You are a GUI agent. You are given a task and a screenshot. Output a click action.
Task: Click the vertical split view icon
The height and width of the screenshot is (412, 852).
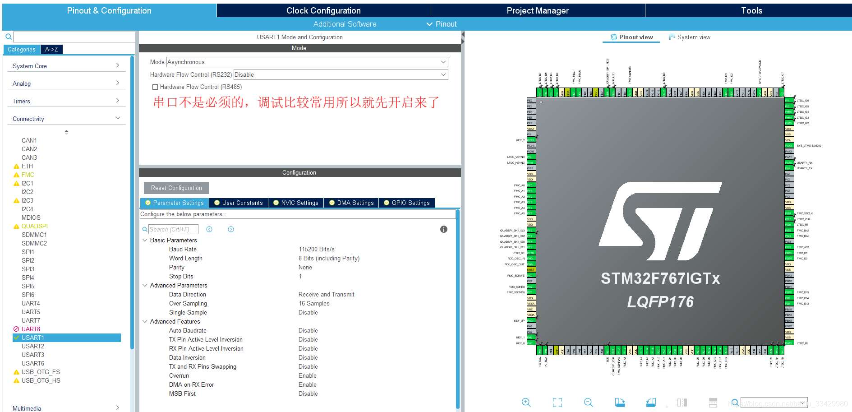pos(682,403)
